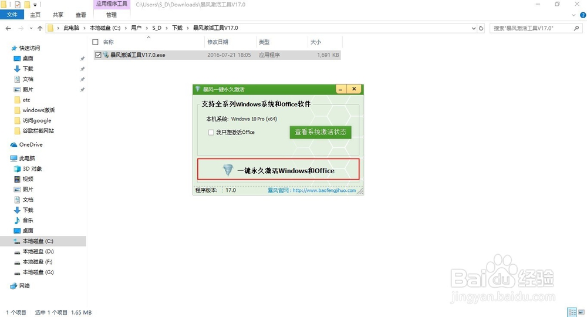Screen dimensions: 587x317
Task: Select 本地磁盘 (C:) drive in sidebar
Action: tap(38, 241)
